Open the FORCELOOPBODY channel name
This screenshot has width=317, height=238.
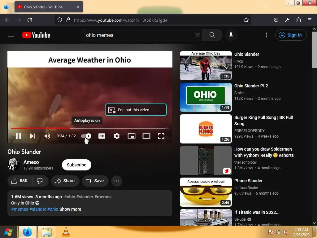250,130
